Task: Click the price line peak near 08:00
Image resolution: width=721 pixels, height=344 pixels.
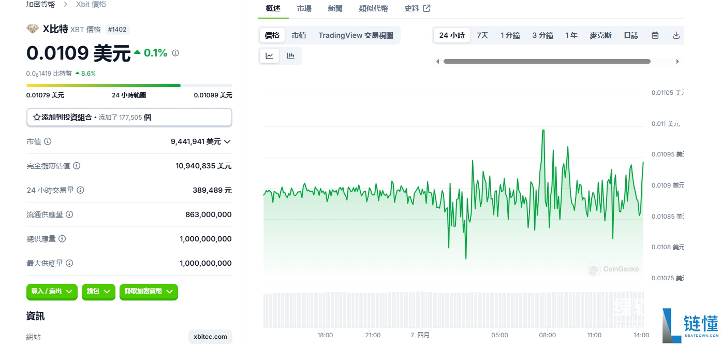Action: [x=543, y=130]
